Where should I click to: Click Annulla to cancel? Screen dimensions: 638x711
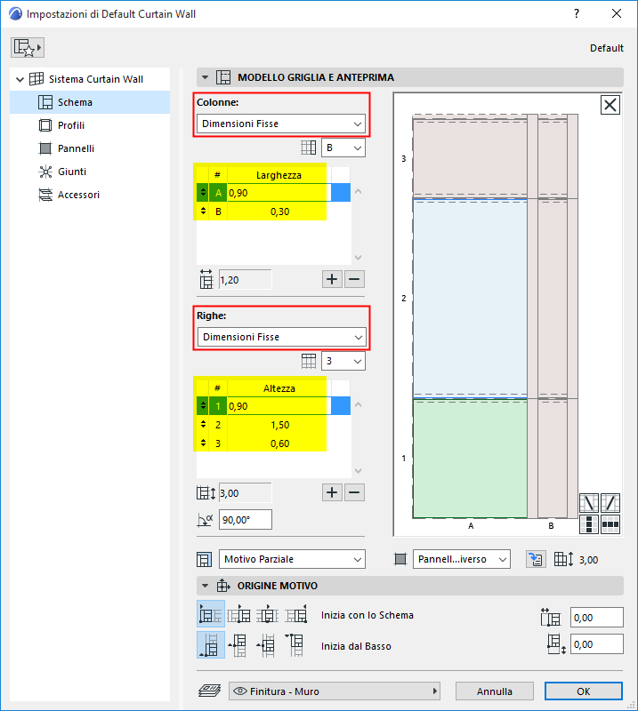[x=495, y=691]
